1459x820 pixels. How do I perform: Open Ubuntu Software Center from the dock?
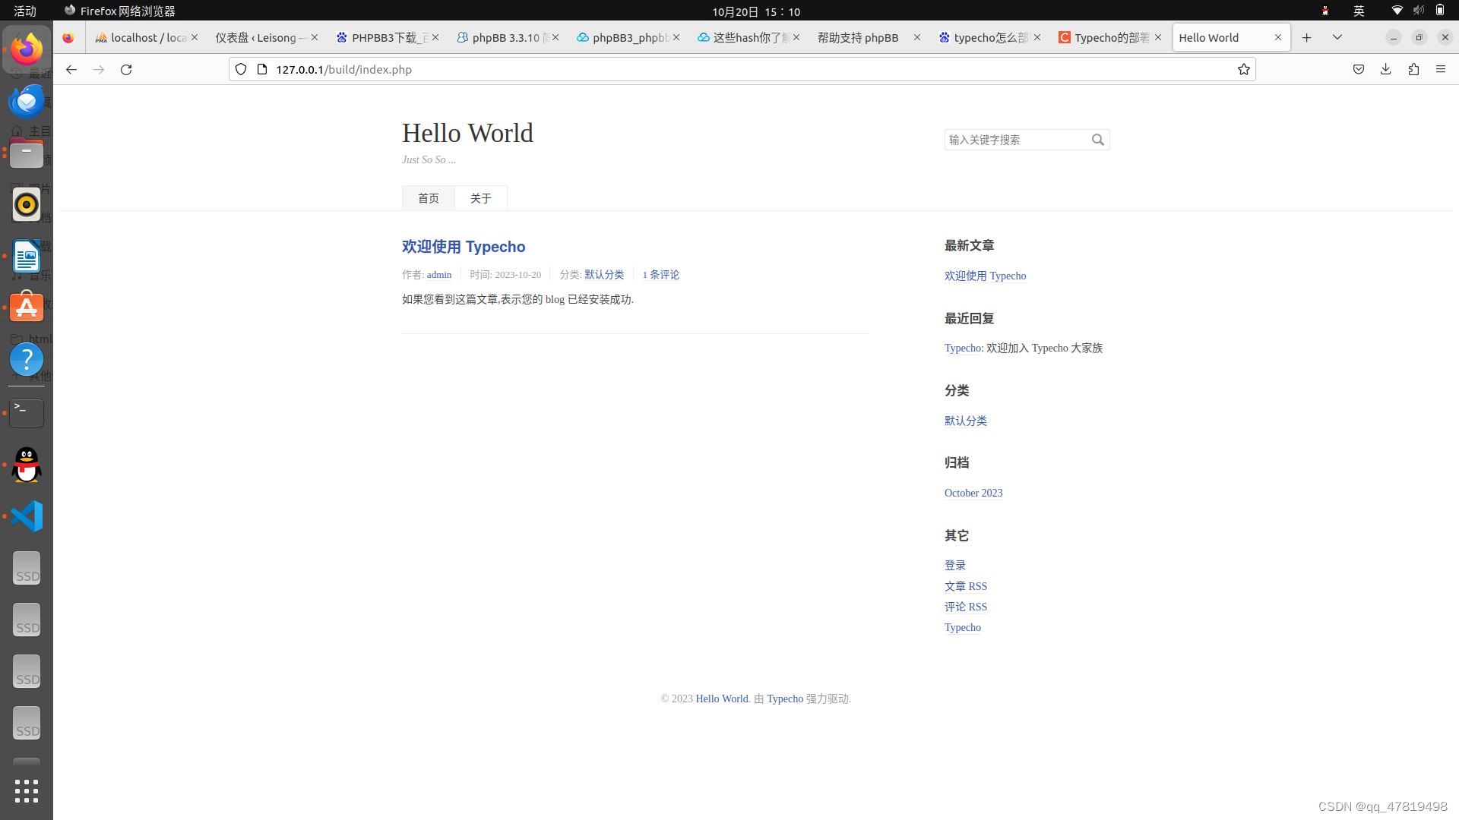coord(26,306)
